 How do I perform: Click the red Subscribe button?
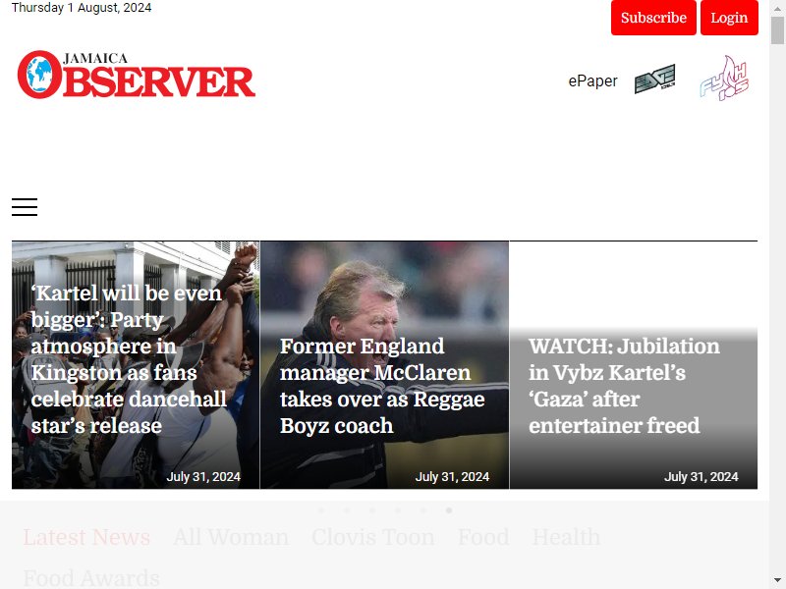tap(653, 18)
